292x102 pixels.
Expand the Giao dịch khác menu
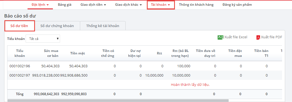pos(128,5)
